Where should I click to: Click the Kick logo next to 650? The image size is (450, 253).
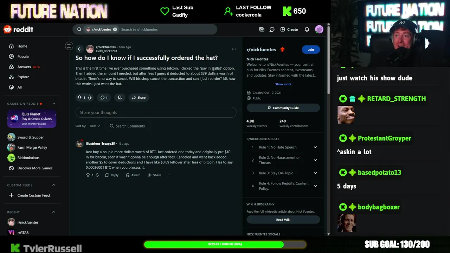pos(287,11)
